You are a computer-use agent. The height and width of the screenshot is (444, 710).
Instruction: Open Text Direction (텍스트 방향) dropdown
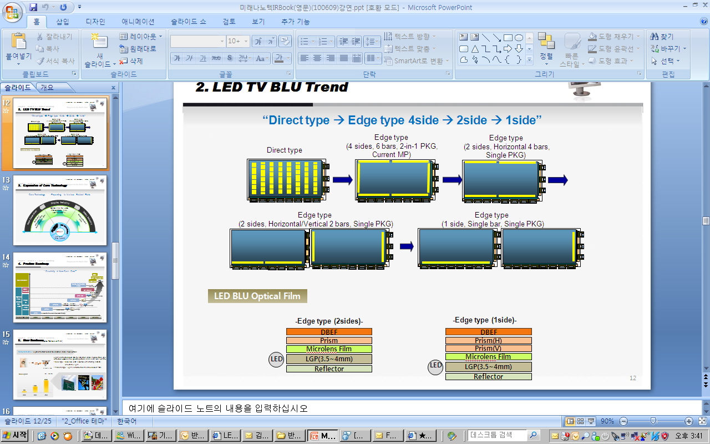click(409, 37)
